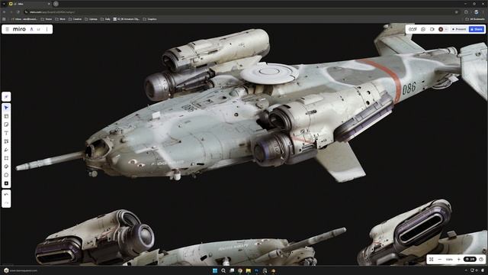The image size is (488, 275).
Task: Open a new browser tab
Action: [56, 4]
